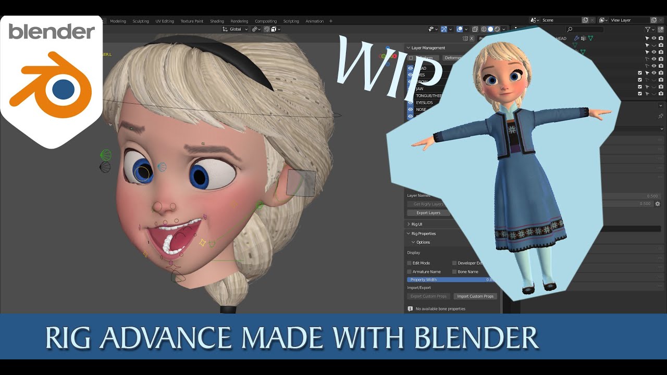
Task: Click the outliner search field
Action: point(585,29)
